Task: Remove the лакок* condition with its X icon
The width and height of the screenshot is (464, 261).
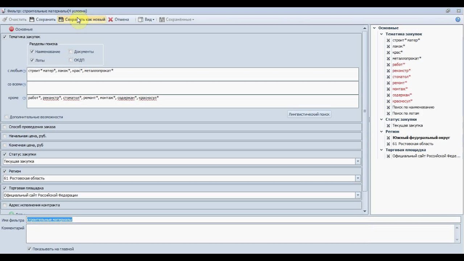Action: (388, 46)
